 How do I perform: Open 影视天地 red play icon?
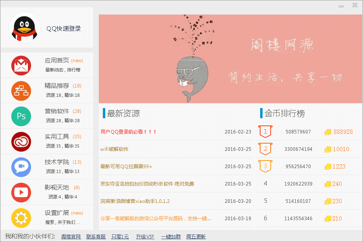21,192
